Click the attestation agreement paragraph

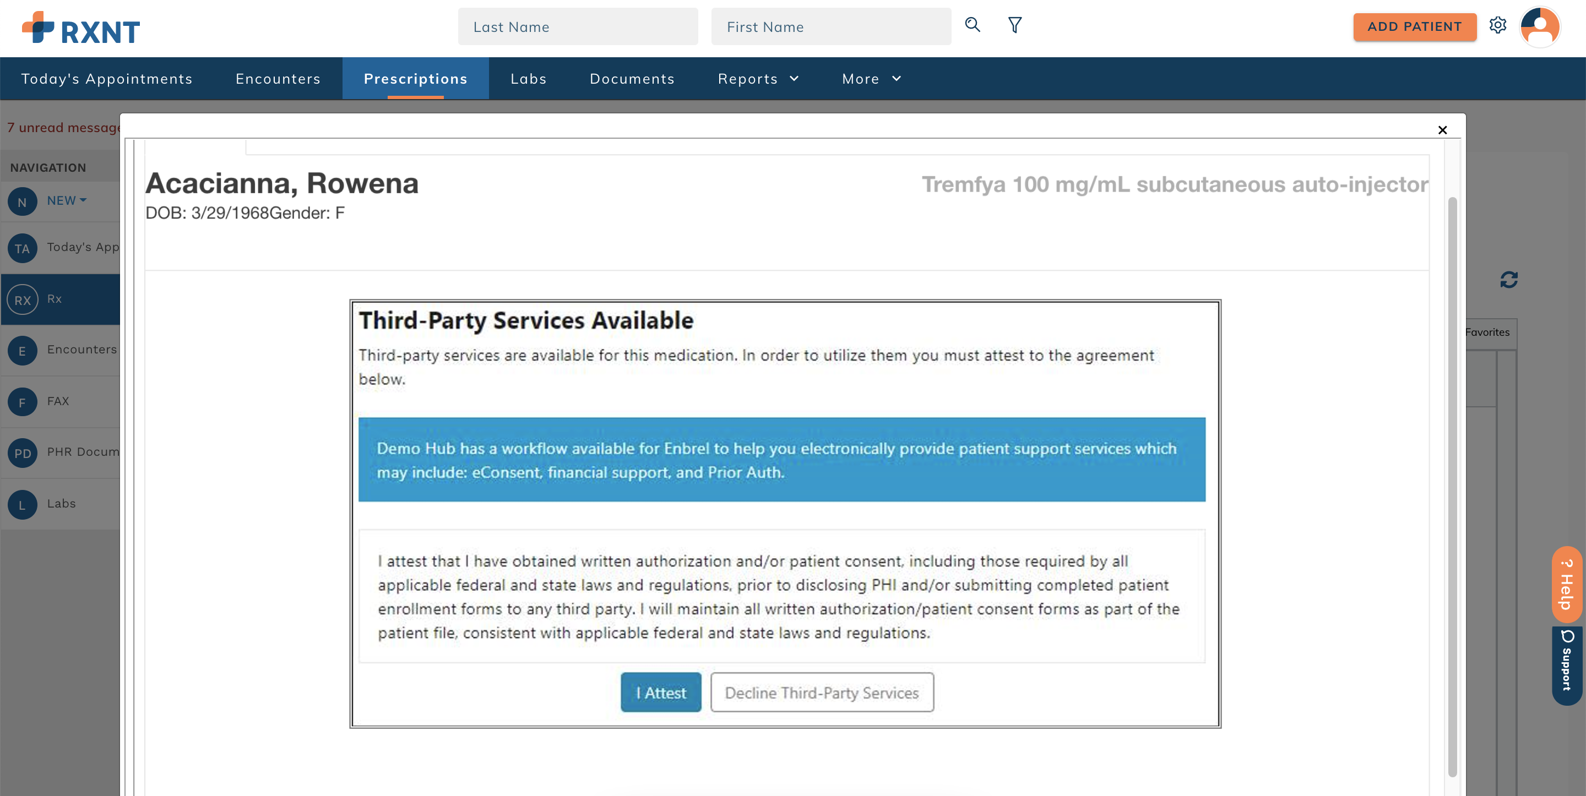click(779, 597)
